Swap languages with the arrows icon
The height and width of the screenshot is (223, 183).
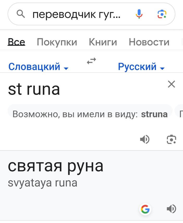91,61
